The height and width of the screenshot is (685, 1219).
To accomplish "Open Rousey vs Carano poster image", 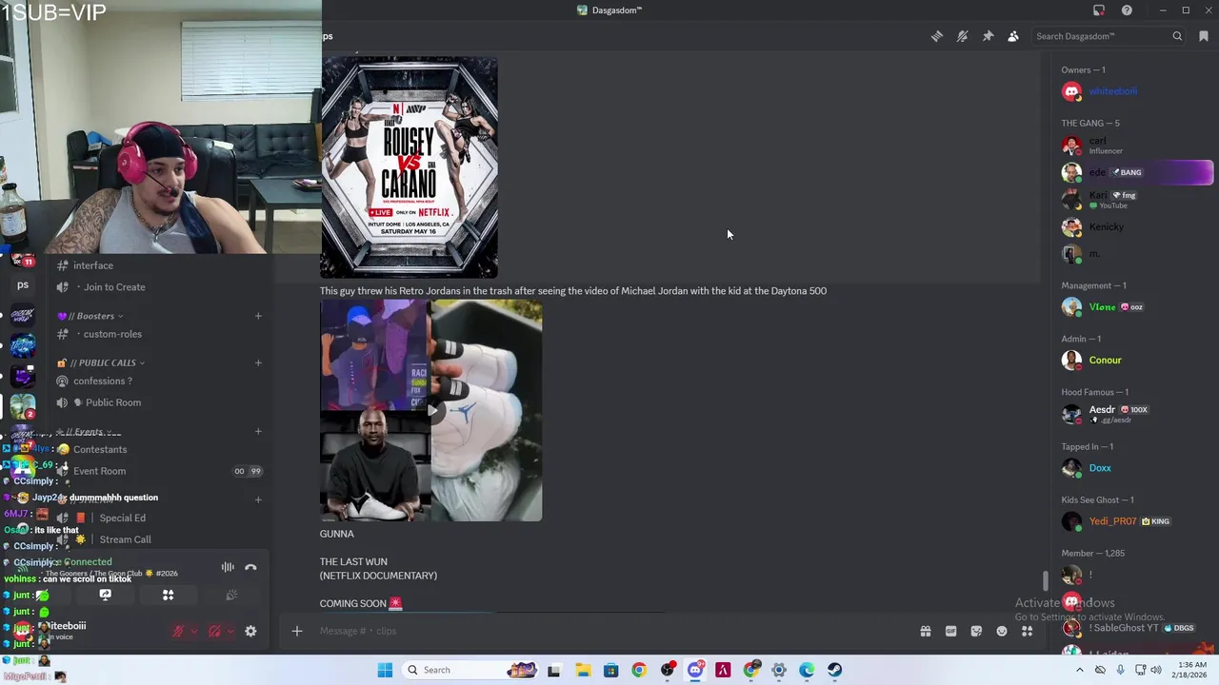I will coord(409,167).
